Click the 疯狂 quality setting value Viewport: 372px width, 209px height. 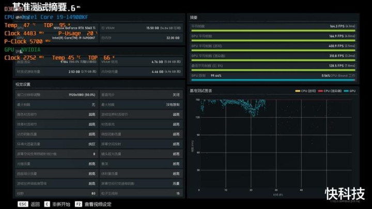coord(92,144)
